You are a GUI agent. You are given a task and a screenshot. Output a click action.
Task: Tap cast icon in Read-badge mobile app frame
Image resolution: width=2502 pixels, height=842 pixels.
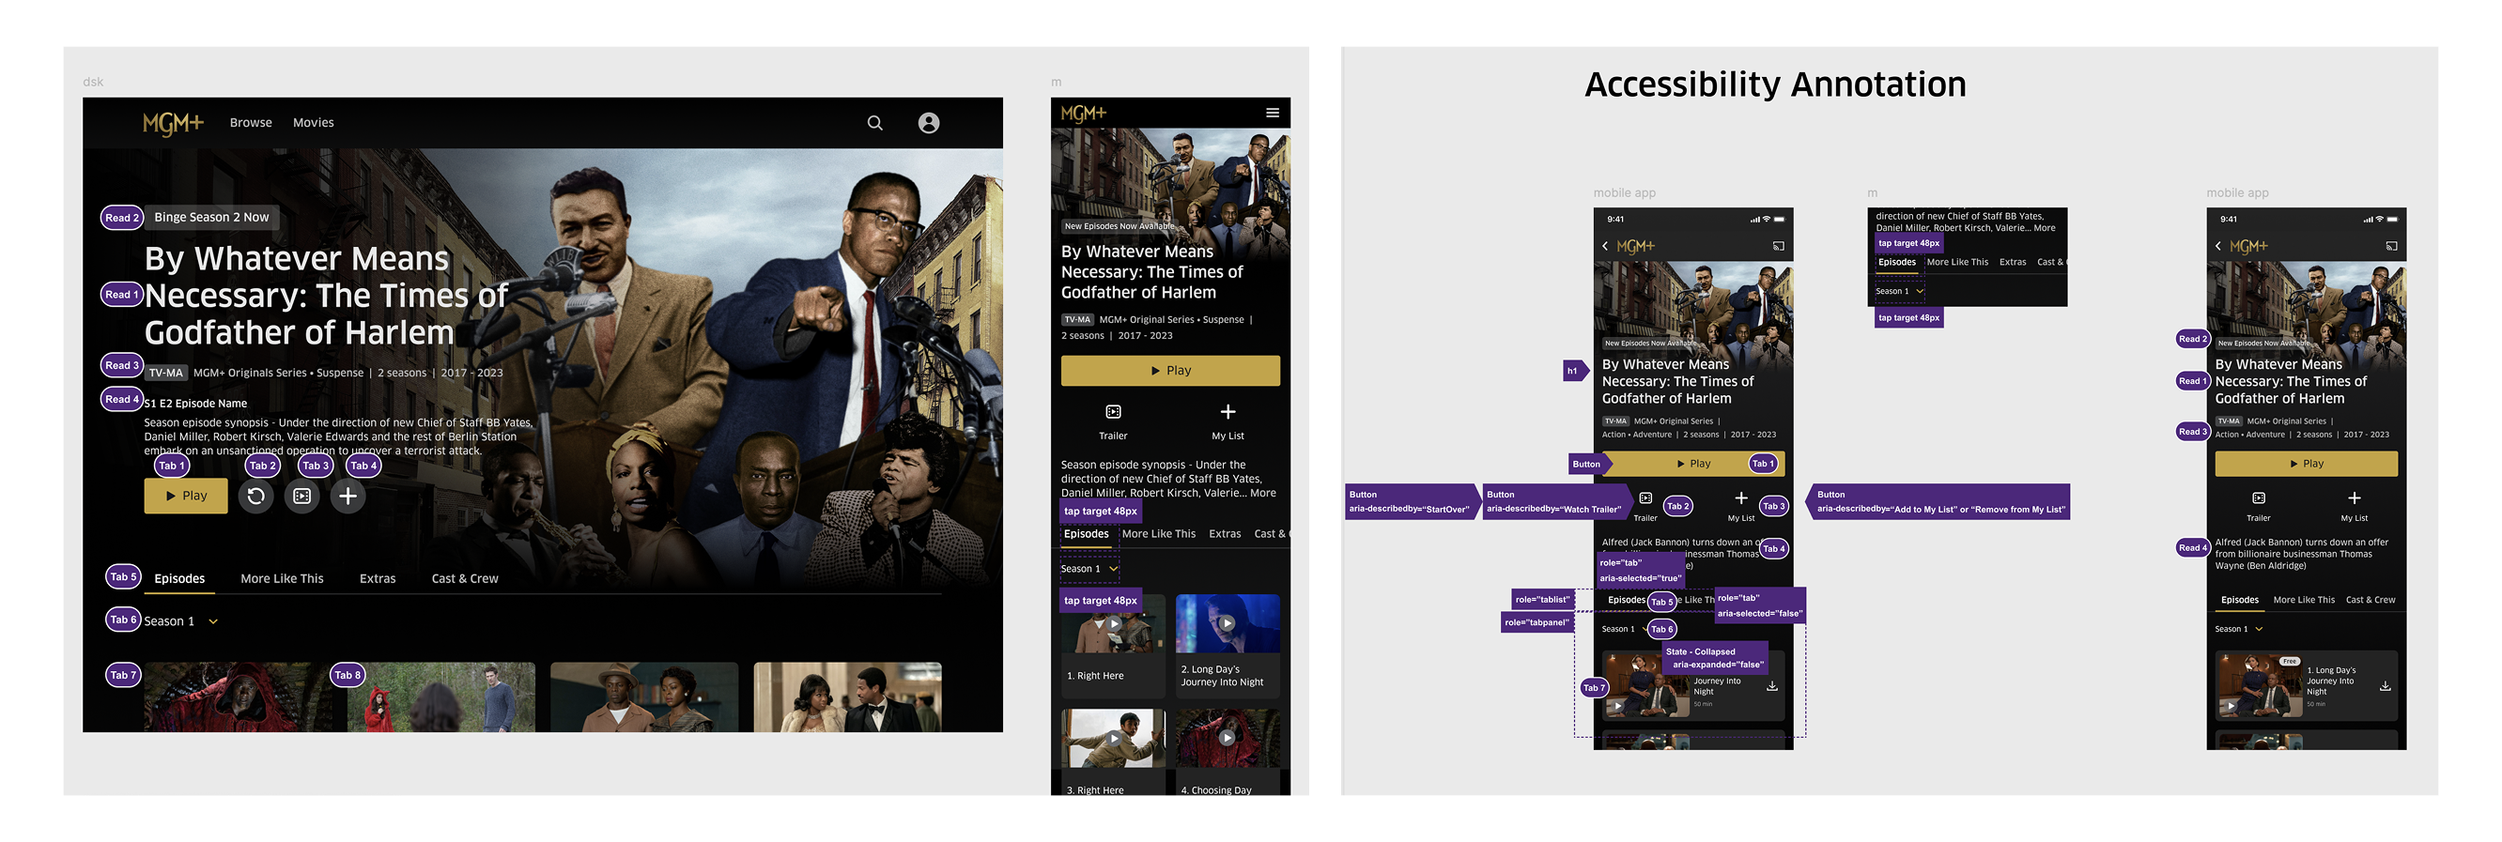2391,247
